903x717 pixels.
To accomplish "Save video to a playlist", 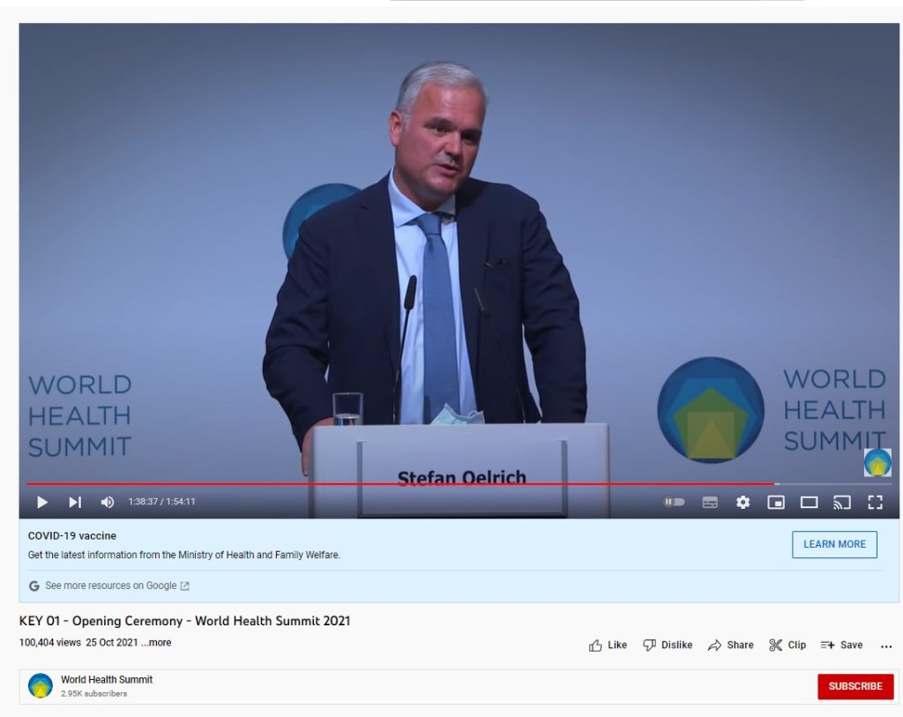I will click(841, 645).
